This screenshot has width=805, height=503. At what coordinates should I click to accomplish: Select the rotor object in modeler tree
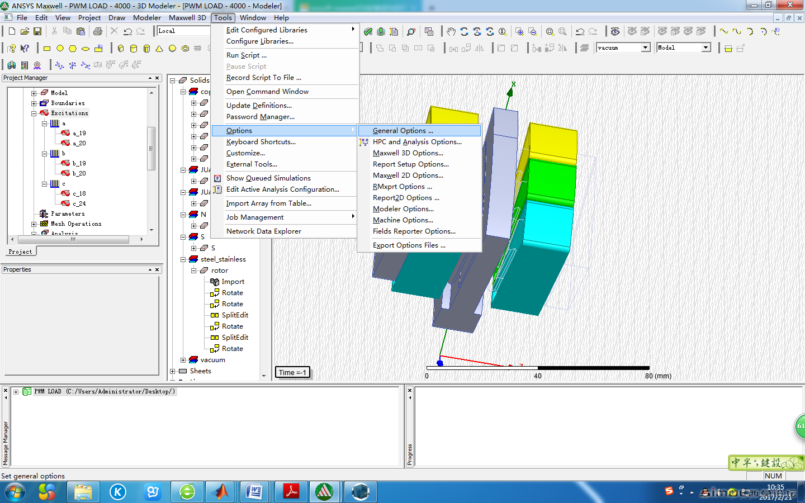(219, 271)
